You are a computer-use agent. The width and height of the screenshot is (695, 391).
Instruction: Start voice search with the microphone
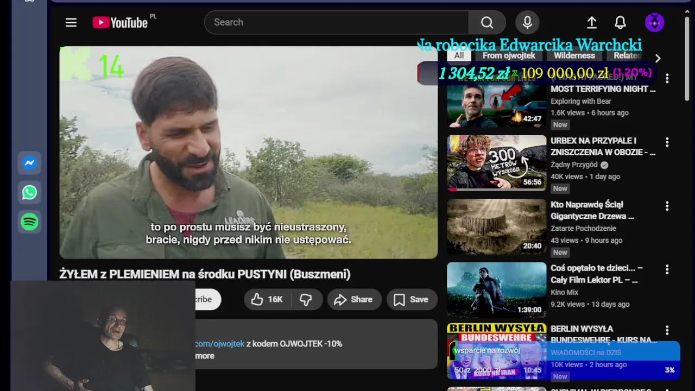(527, 22)
